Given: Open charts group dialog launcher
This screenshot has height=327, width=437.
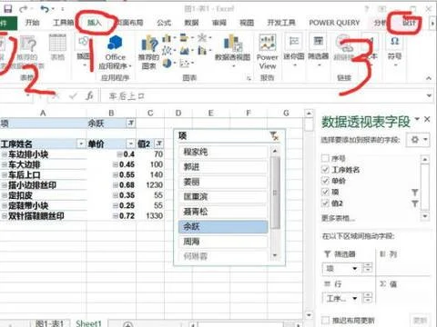Looking at the screenshot, I should click(249, 78).
